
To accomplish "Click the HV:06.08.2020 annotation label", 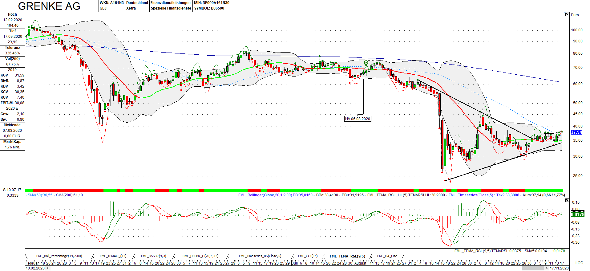I will click(358, 119).
